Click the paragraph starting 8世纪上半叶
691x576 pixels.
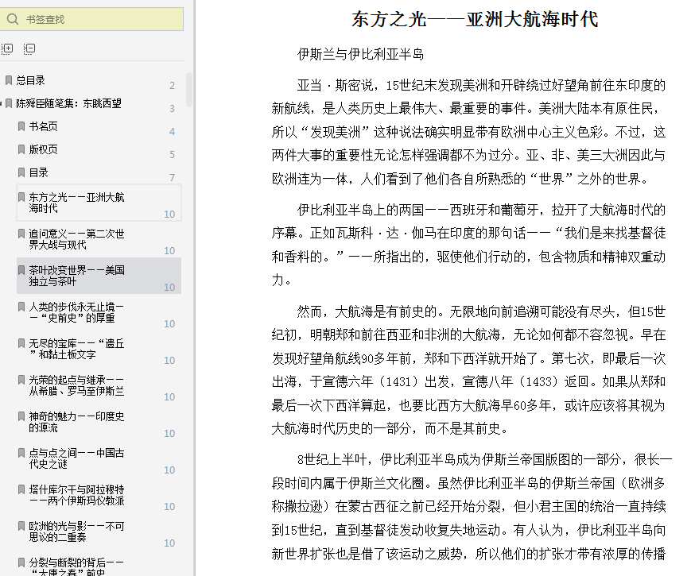coord(472,506)
